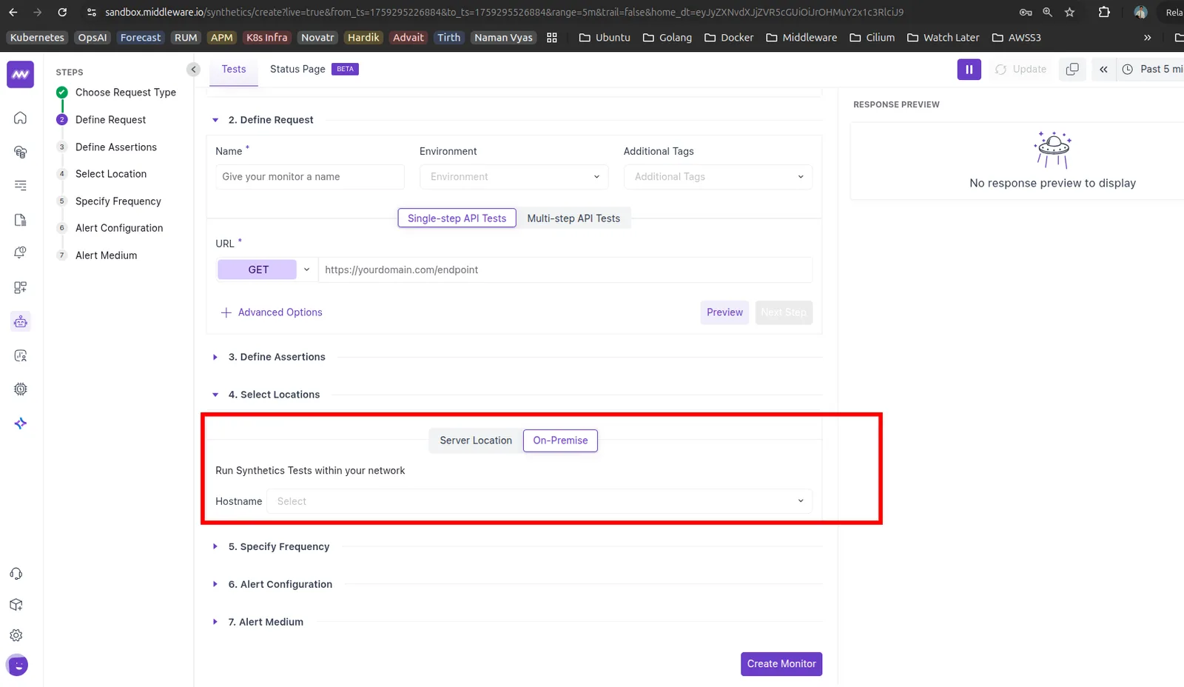The image size is (1184, 687).
Task: Switch to Server Location option
Action: click(x=476, y=440)
